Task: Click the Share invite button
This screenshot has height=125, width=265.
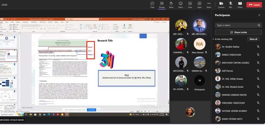Action: tap(238, 32)
